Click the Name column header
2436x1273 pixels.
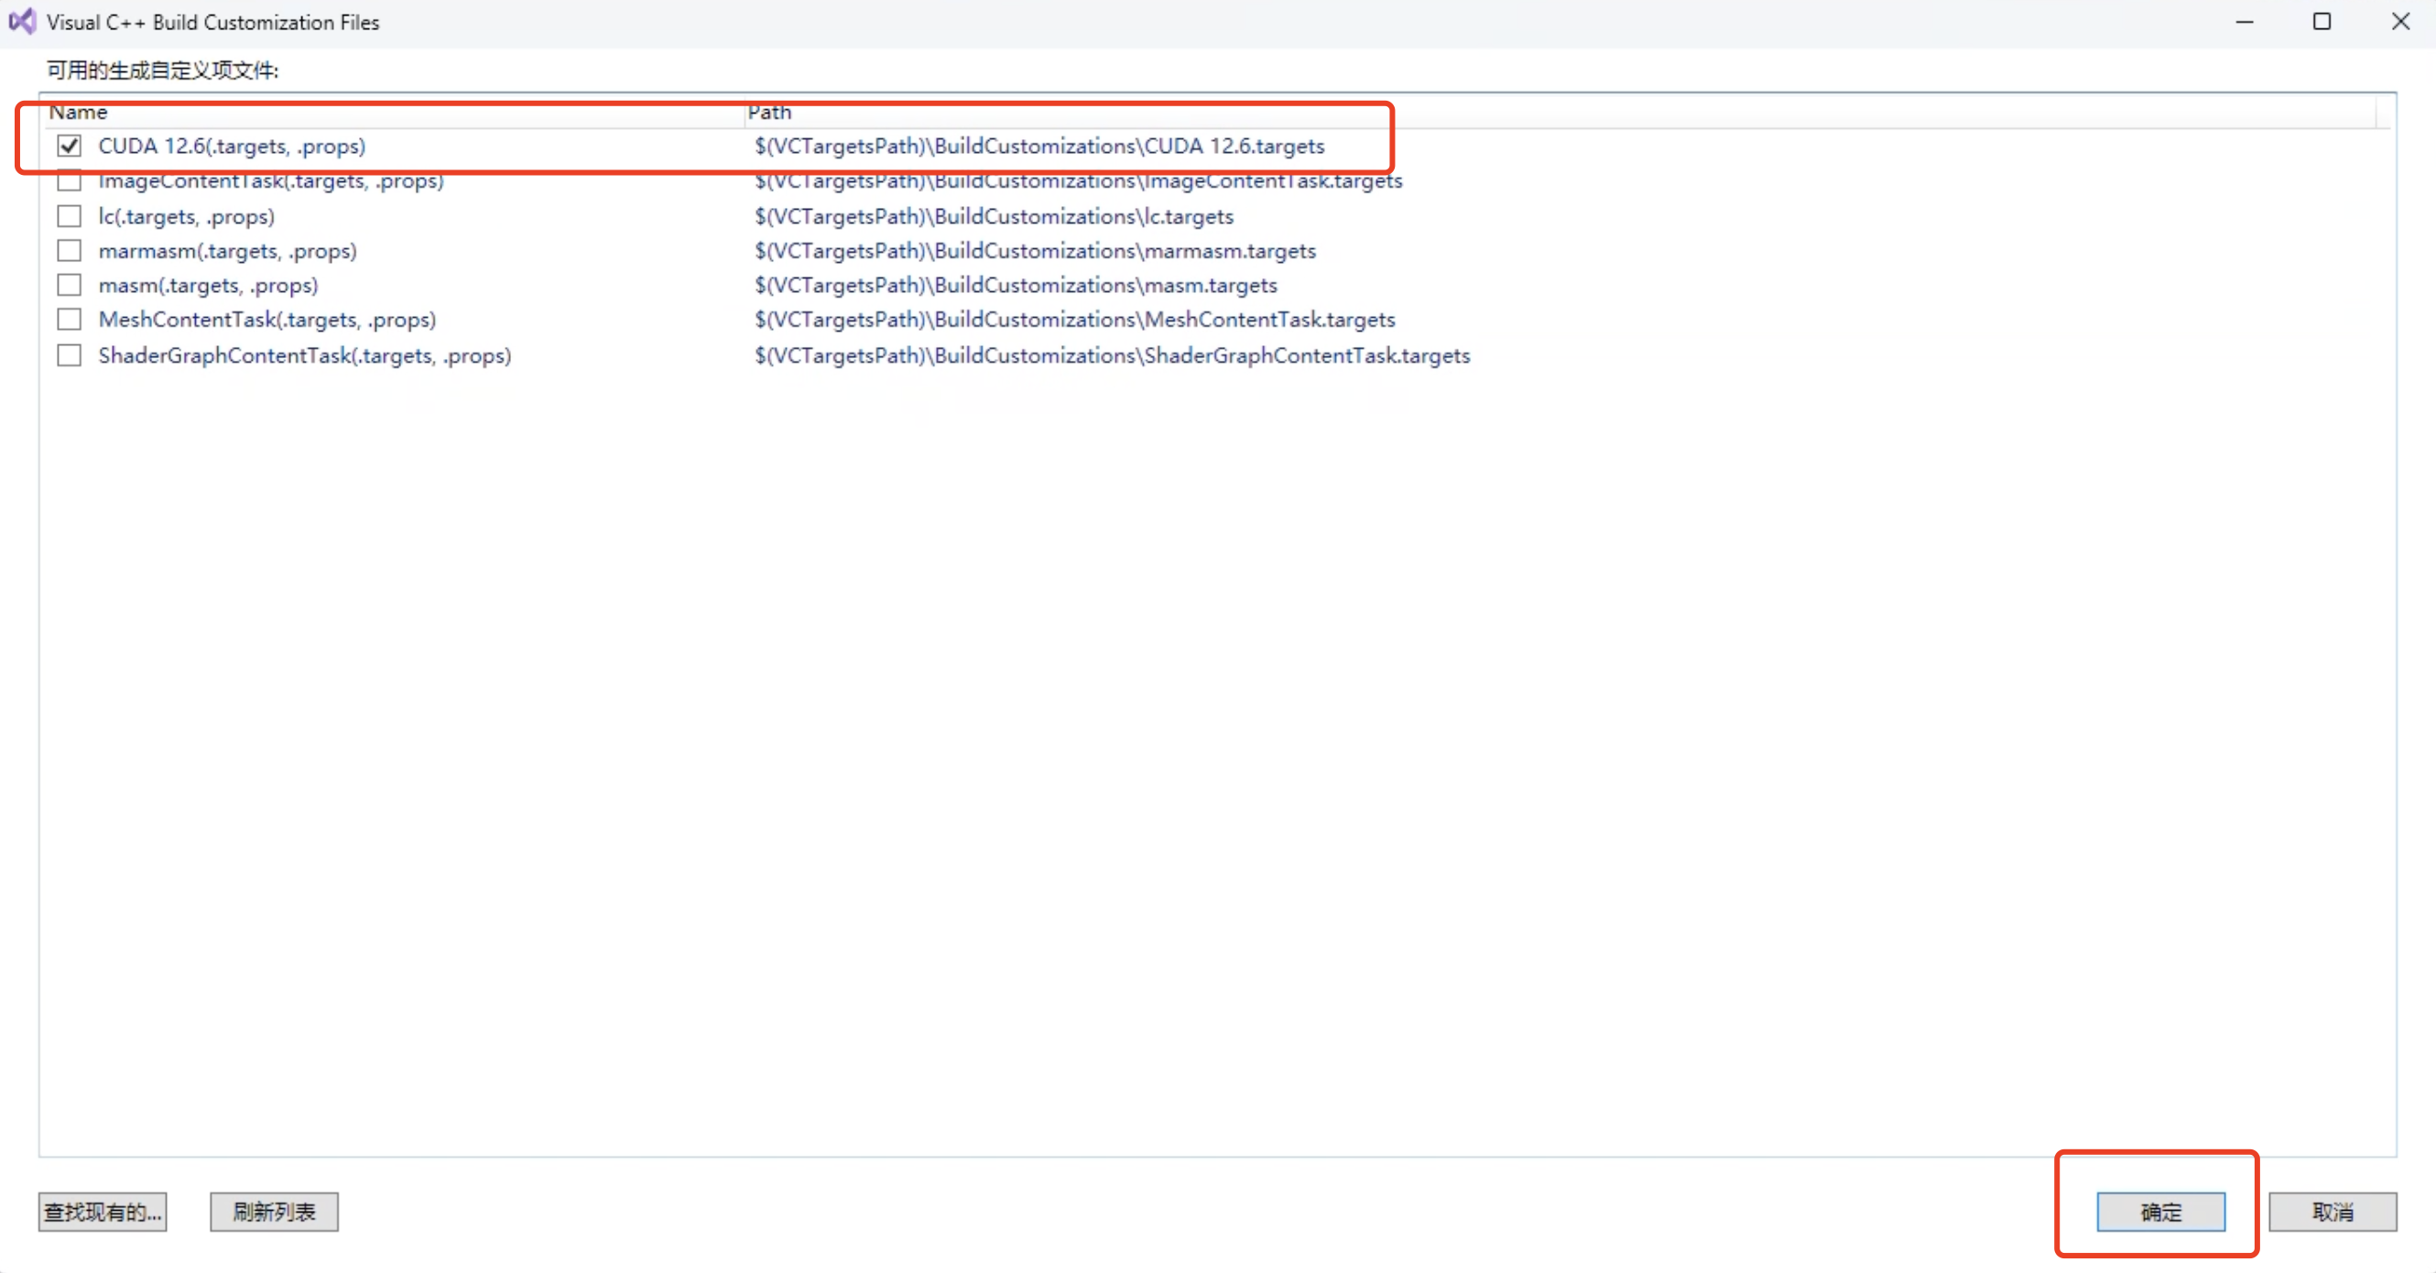click(394, 112)
